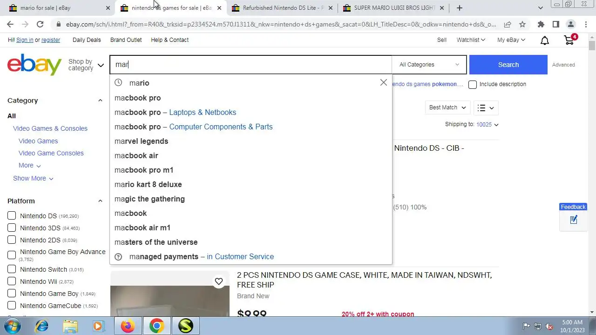This screenshot has width=596, height=335.
Task: Open the All Categories dropdown
Action: point(429,65)
